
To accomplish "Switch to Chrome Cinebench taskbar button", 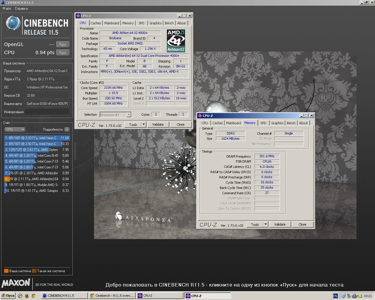I will 112,296.
